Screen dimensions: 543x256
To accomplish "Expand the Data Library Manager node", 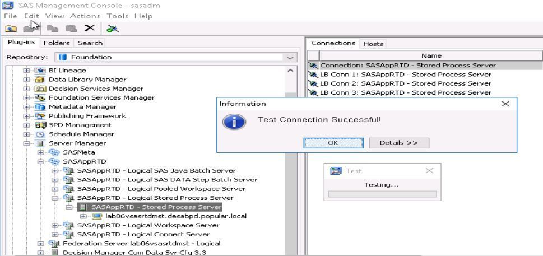I will pos(26,80).
